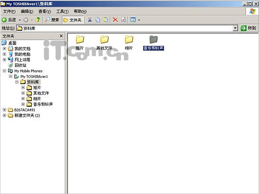Click the Views icon in toolbar

[133, 20]
